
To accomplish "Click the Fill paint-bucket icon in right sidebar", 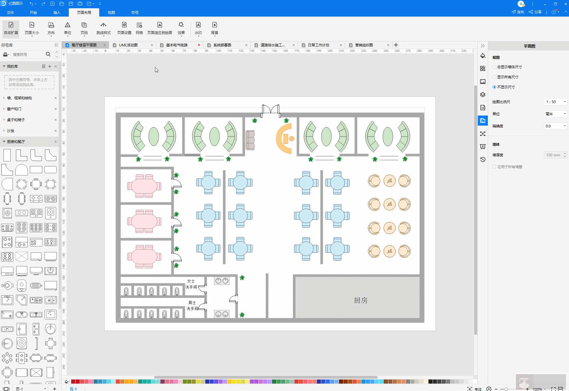I will [483, 56].
